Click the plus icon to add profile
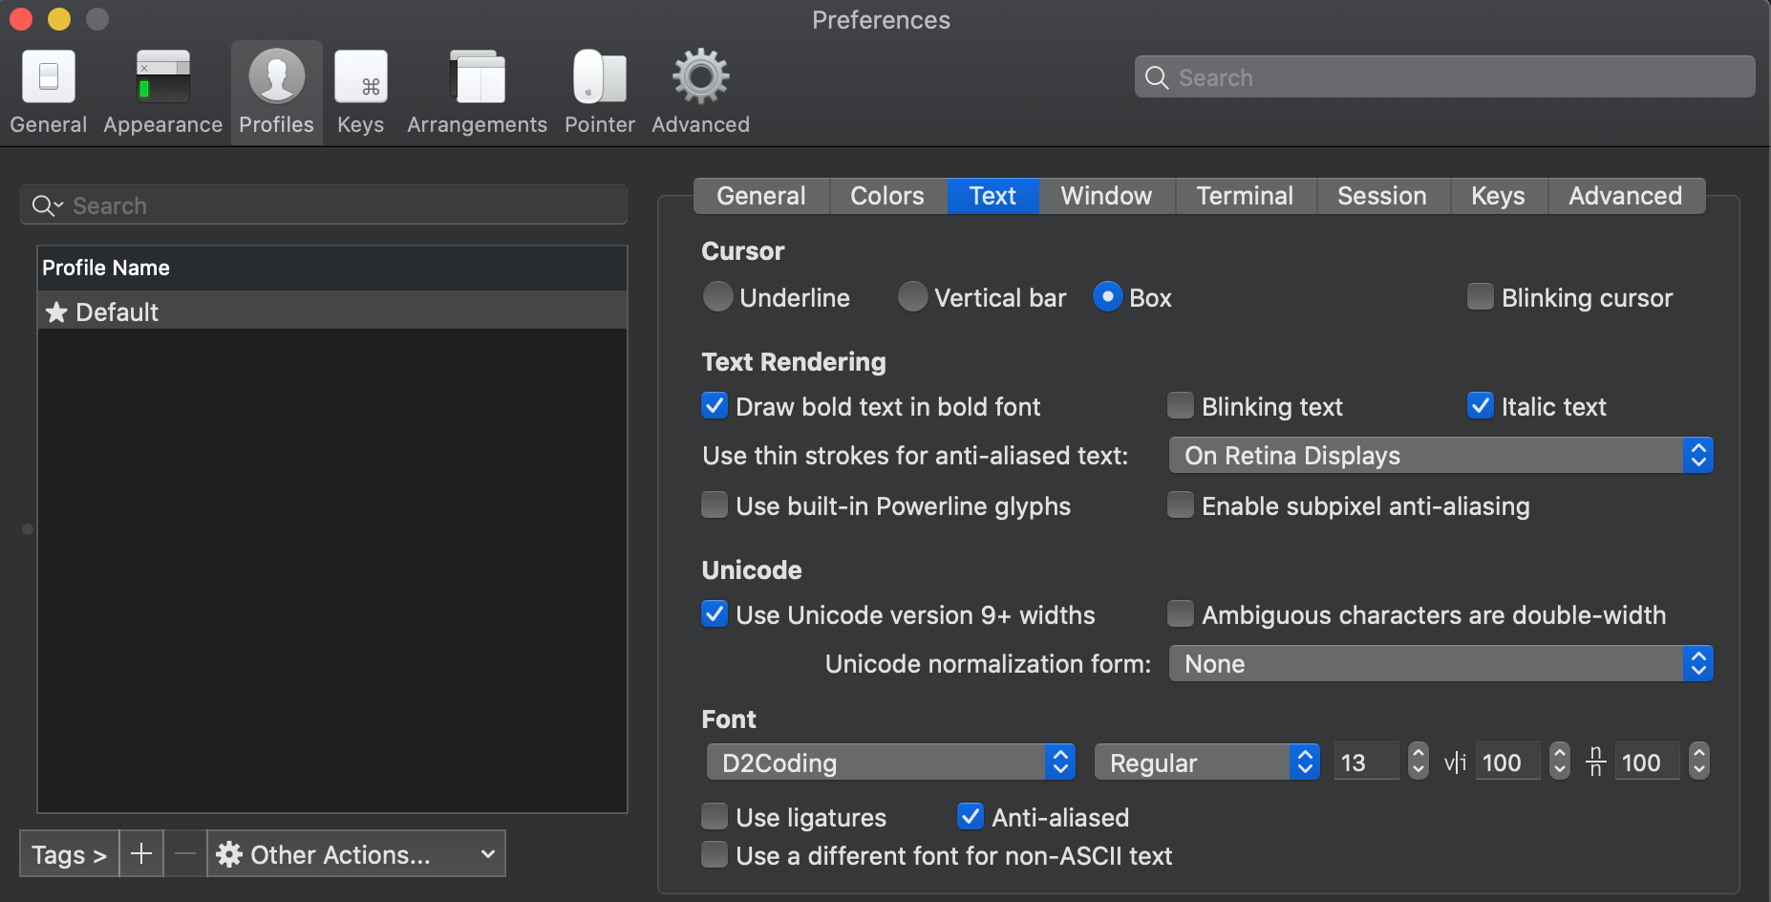1771x902 pixels. (141, 853)
